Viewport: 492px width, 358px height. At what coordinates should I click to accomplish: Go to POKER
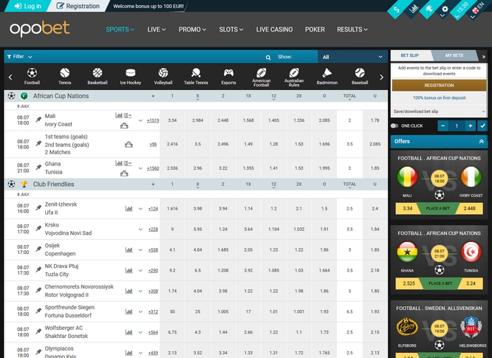[x=315, y=30]
